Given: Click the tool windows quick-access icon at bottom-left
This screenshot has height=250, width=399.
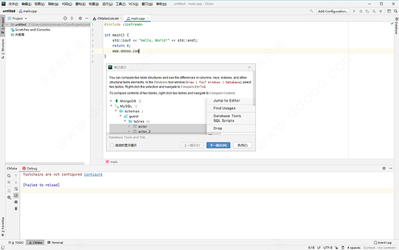Looking at the screenshot, I should click(x=3, y=247).
